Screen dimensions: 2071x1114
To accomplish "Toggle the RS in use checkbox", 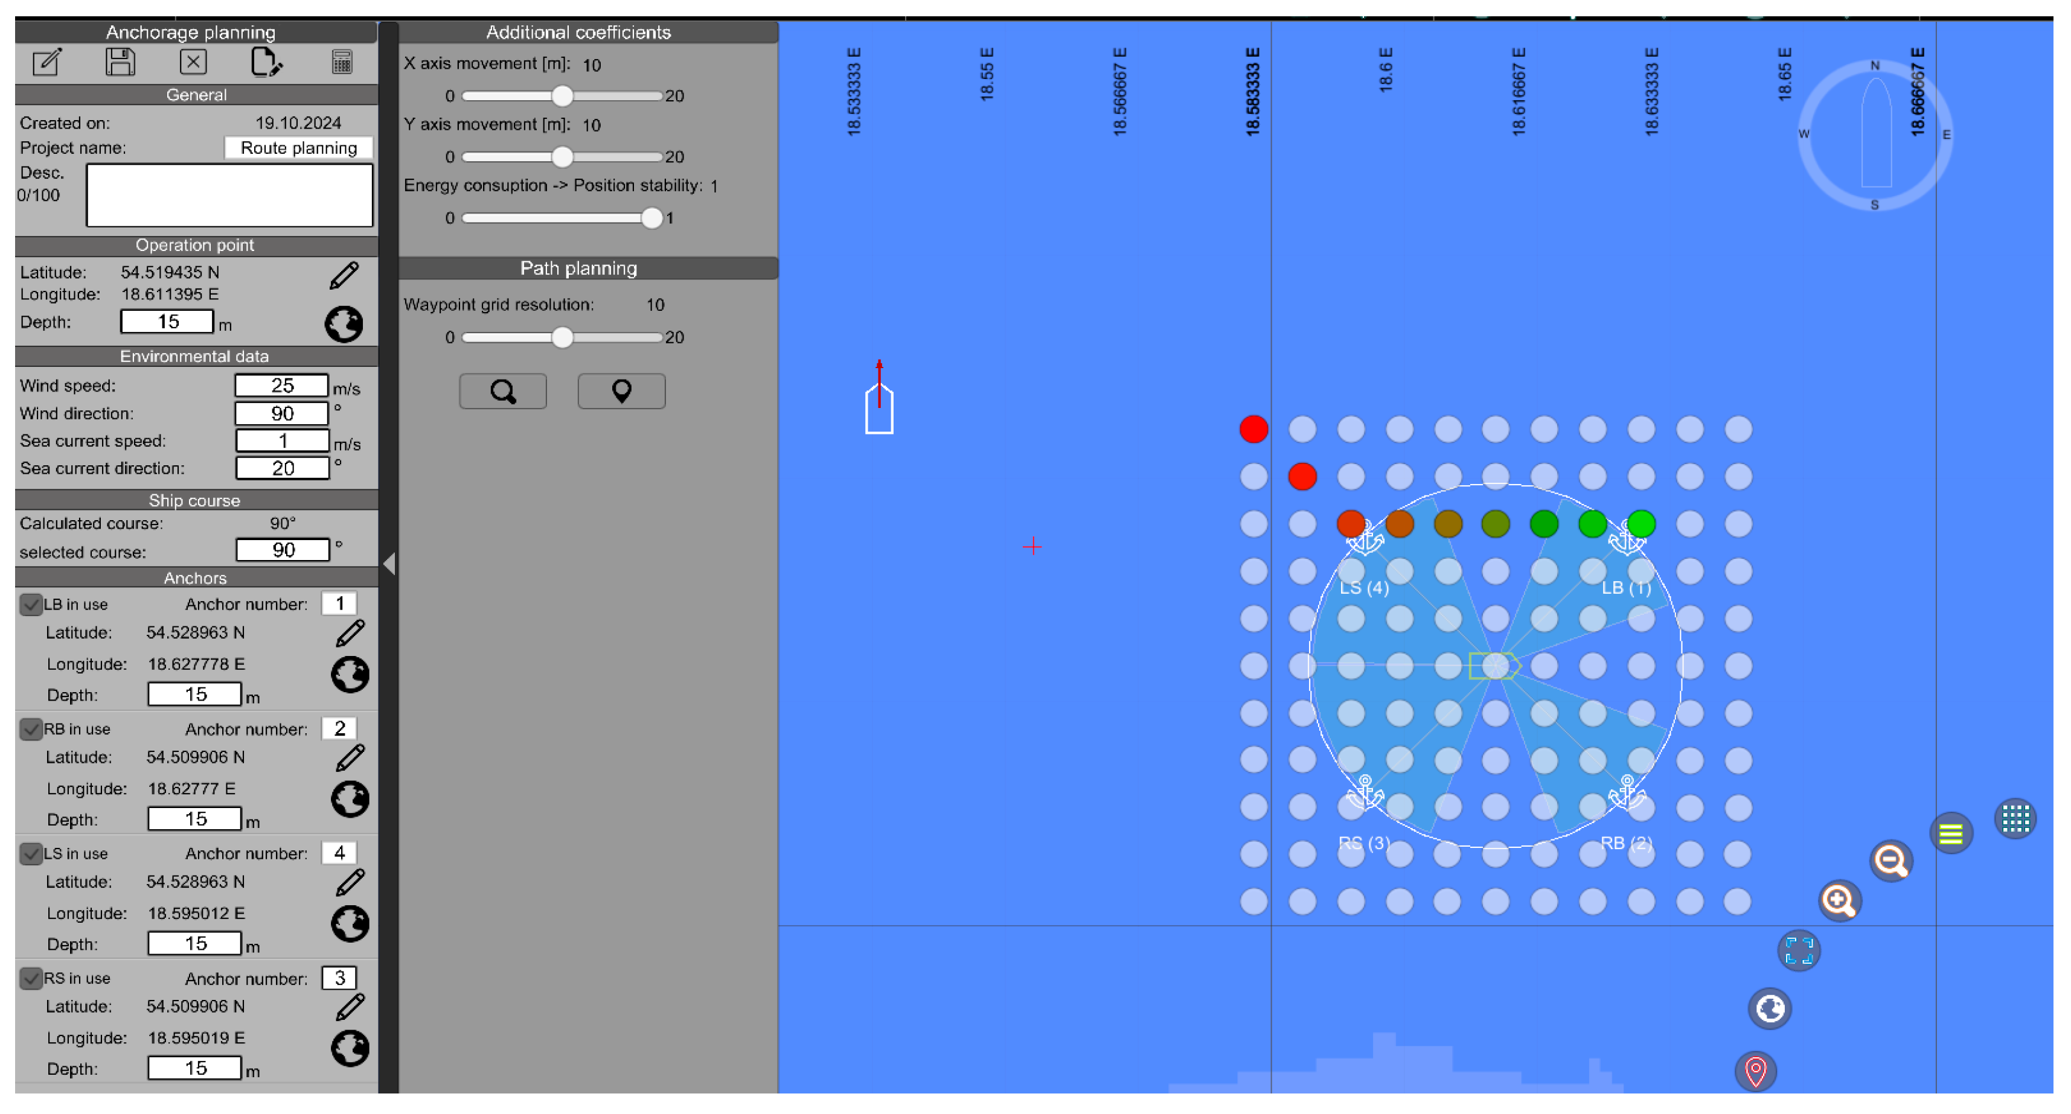I will pos(31,978).
